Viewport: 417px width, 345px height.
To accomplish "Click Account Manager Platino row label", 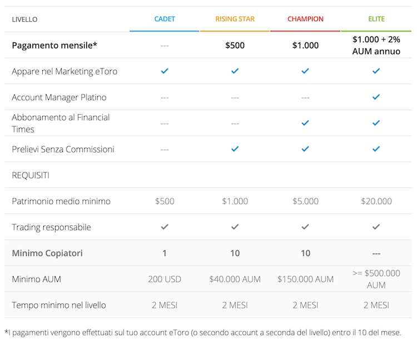I will (59, 97).
